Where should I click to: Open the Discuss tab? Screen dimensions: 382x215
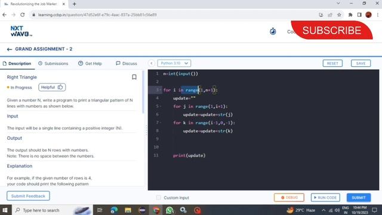pyautogui.click(x=127, y=64)
